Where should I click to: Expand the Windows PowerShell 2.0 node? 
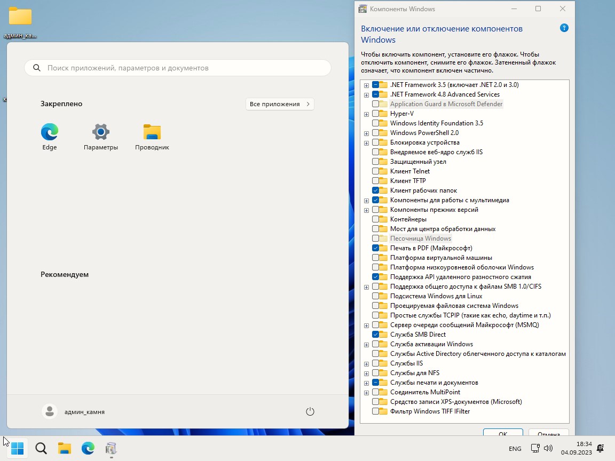366,133
